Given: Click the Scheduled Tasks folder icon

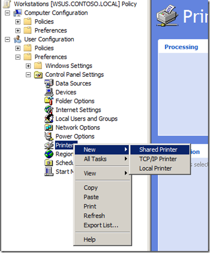Looking at the screenshot, I should click(49, 163).
